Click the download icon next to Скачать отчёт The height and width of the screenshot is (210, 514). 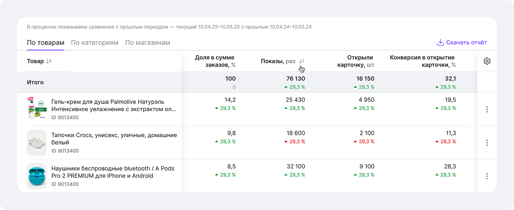[x=440, y=42]
